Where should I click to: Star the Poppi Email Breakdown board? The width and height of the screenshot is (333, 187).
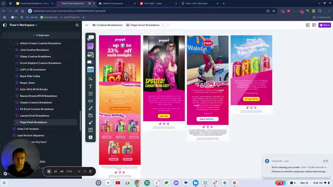click(x=168, y=25)
